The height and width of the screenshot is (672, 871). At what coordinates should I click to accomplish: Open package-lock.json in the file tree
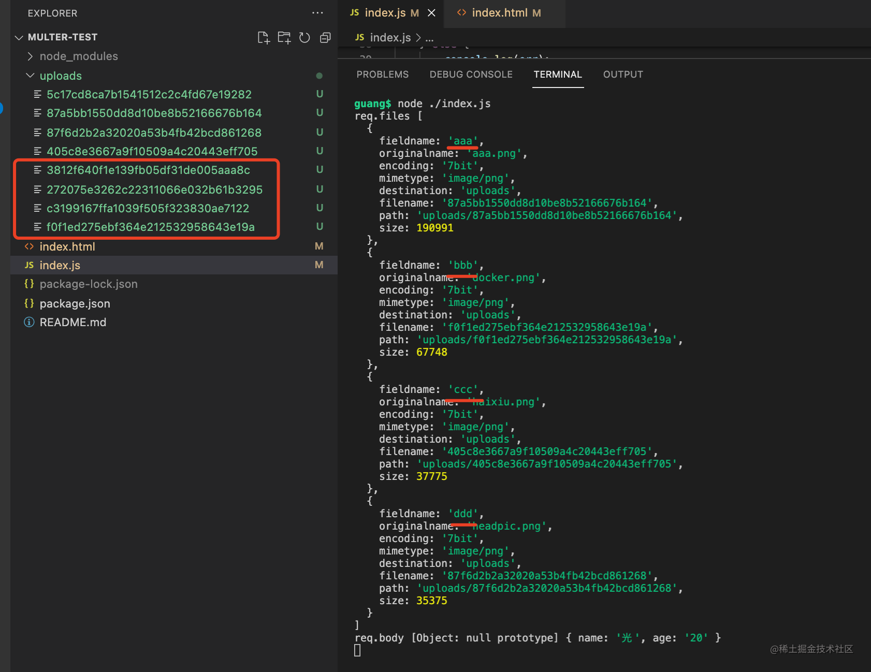coord(89,284)
